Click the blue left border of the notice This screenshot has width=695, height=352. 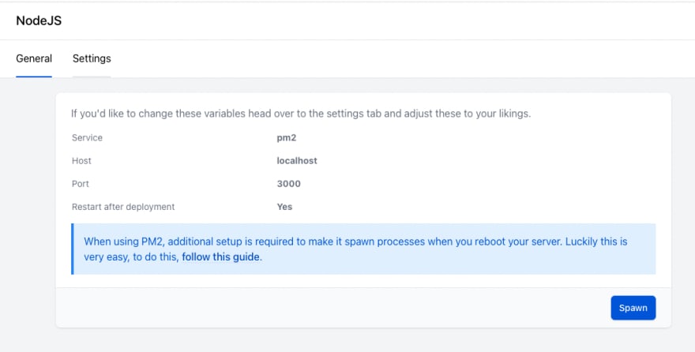73,249
